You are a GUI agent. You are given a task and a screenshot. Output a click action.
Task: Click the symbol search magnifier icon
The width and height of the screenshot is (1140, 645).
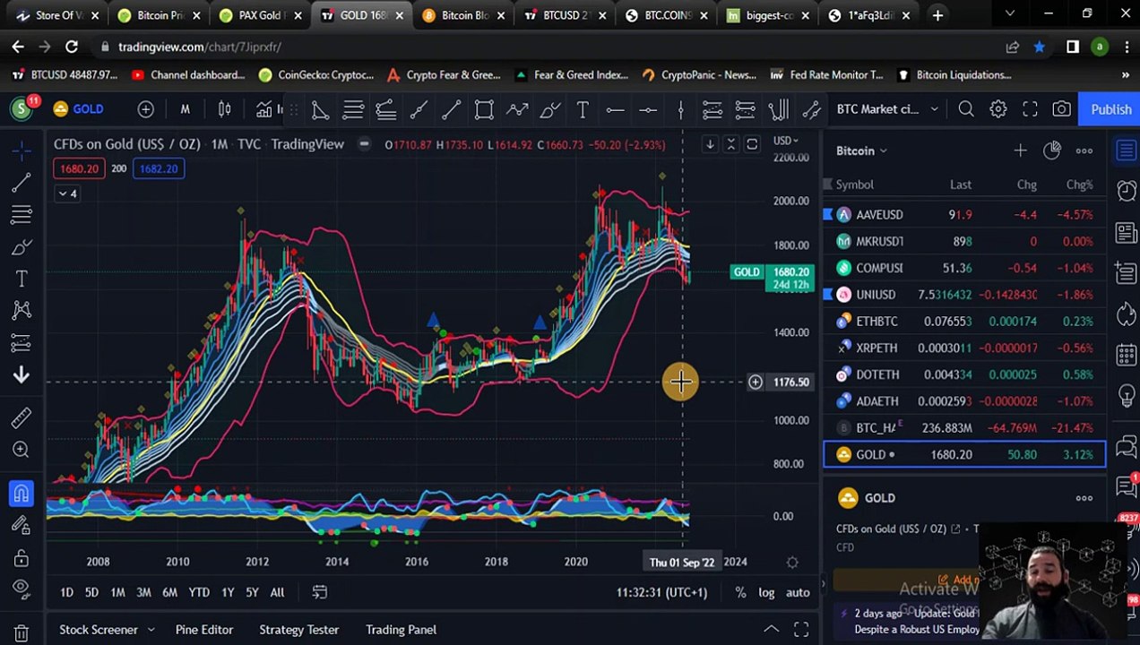pyautogui.click(x=965, y=109)
